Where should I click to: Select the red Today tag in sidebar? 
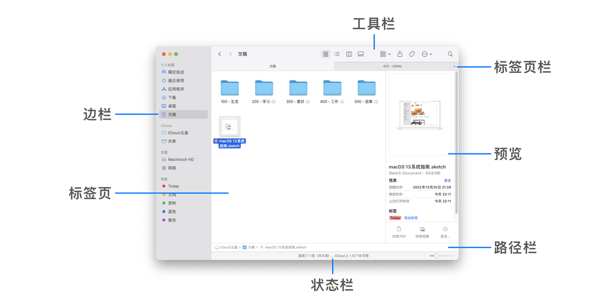point(173,186)
